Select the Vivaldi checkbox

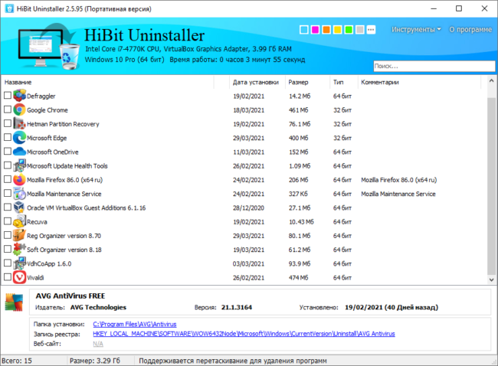point(8,277)
